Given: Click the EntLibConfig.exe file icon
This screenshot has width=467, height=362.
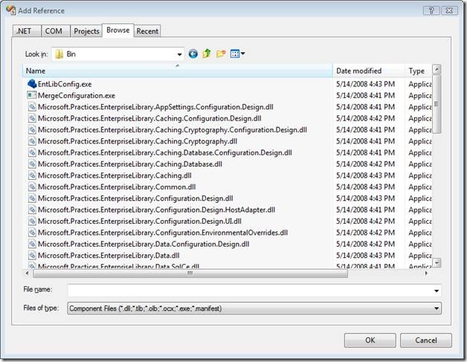Looking at the screenshot, I should coord(32,84).
